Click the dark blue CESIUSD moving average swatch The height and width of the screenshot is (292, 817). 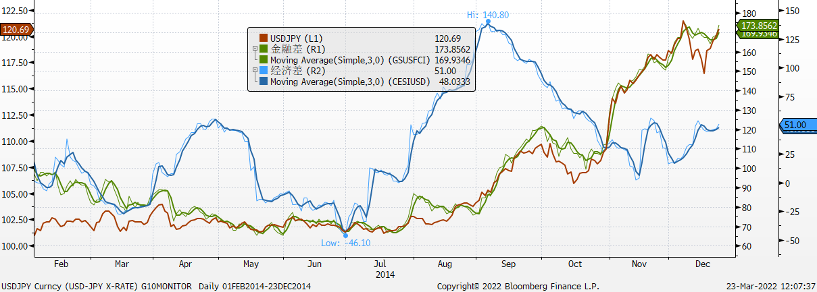click(264, 82)
